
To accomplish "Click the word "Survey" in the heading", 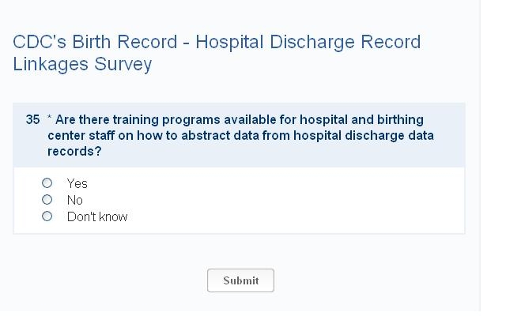I will coord(123,65).
